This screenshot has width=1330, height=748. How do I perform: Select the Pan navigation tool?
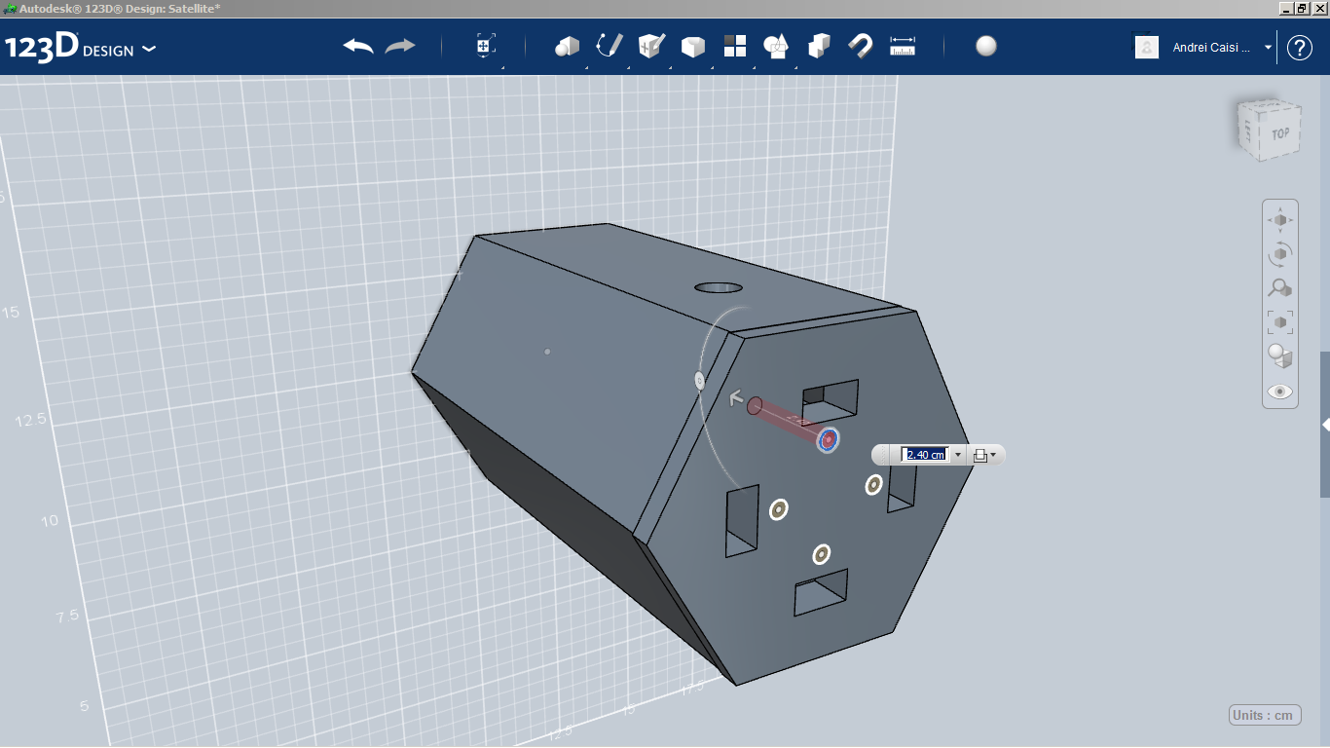(1280, 220)
